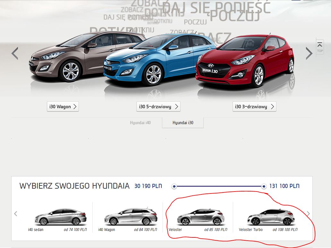The width and height of the screenshot is (331, 248).
Task: Select the Veloster car thumbnail
Action: (x=200, y=217)
